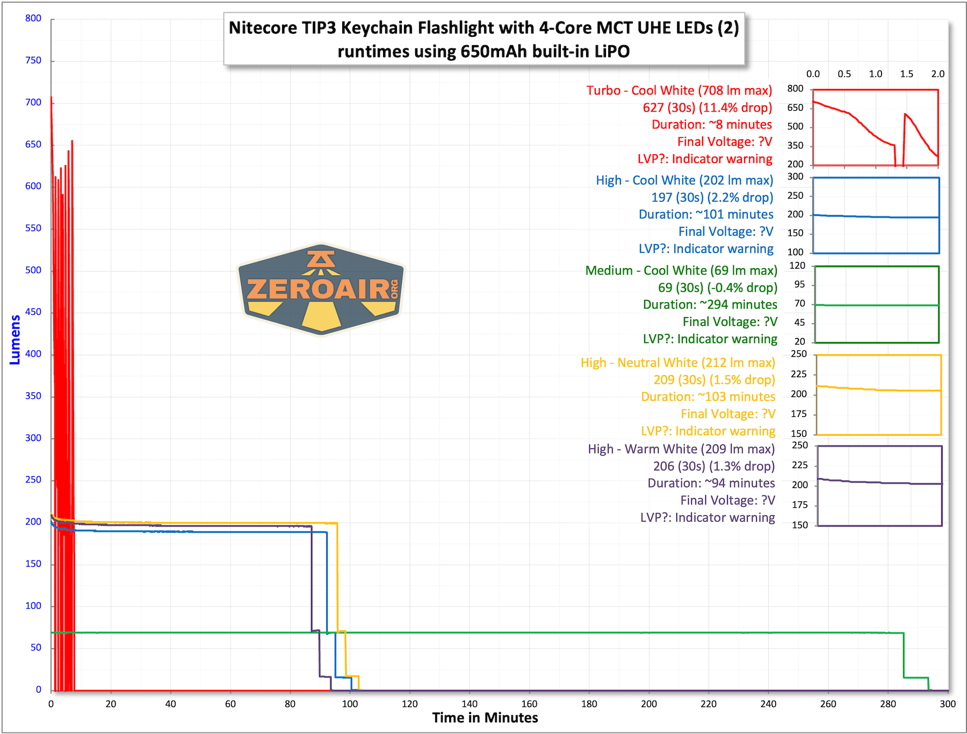Select the green Medium Cool White inset chart
The image size is (967, 734).
pos(876,304)
